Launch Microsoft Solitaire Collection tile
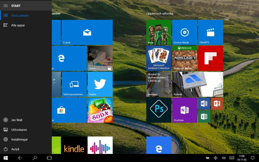The width and height of the screenshot is (259, 162). pyautogui.click(x=159, y=58)
